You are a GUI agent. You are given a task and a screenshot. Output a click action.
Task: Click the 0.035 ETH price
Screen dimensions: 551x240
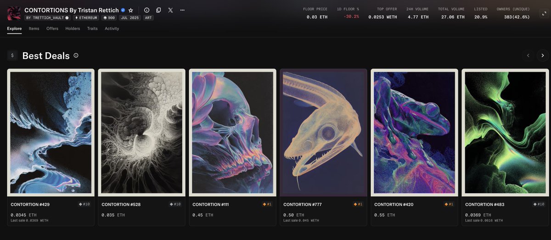point(113,215)
